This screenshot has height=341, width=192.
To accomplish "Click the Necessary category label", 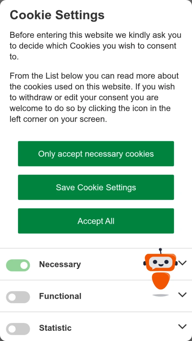I will click(60, 264).
